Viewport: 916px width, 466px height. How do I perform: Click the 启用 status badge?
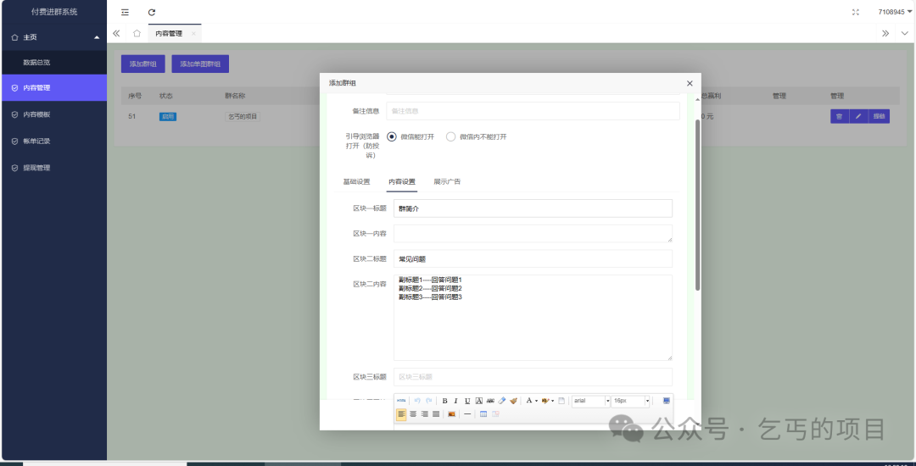(x=168, y=117)
